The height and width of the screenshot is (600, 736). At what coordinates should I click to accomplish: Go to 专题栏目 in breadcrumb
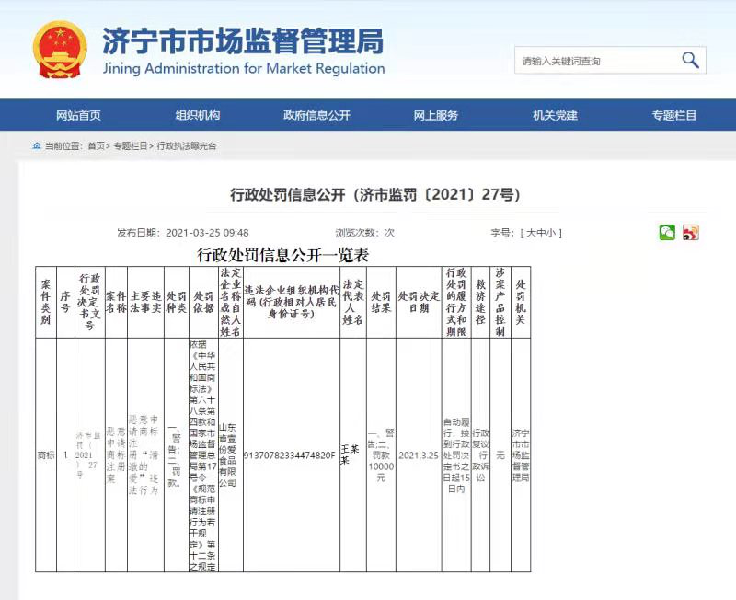pos(131,146)
